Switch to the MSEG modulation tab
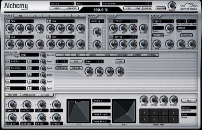This screenshot has height=130, width=202. [107, 55]
